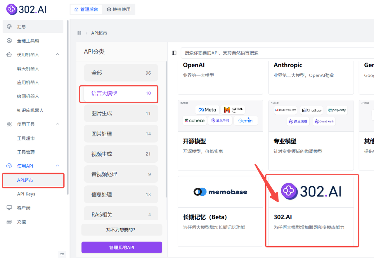
Task: Click the dashboard icon beside 汇总
Action: click(9, 27)
